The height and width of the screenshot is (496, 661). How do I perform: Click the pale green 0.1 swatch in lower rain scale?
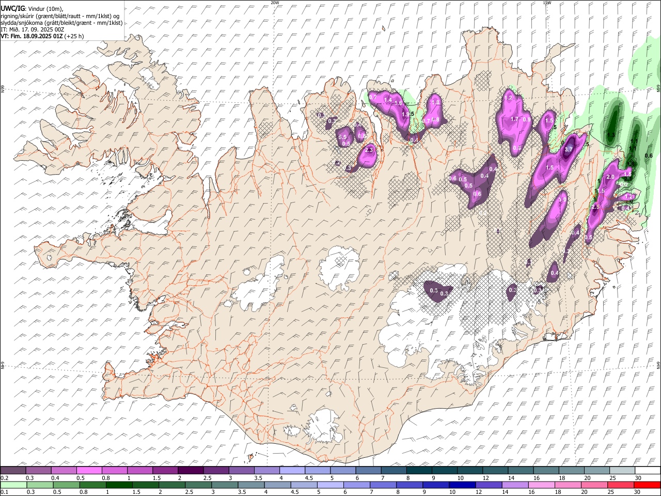coord(14,485)
